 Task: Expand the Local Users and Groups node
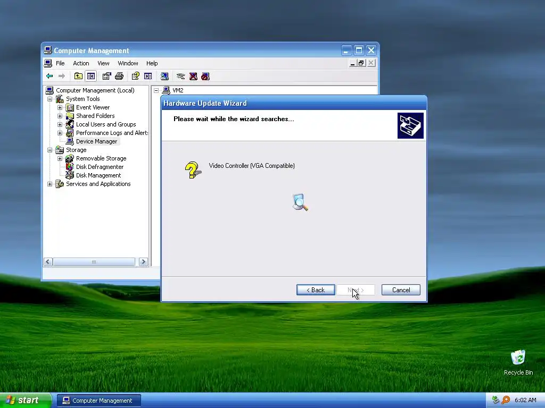click(x=60, y=124)
